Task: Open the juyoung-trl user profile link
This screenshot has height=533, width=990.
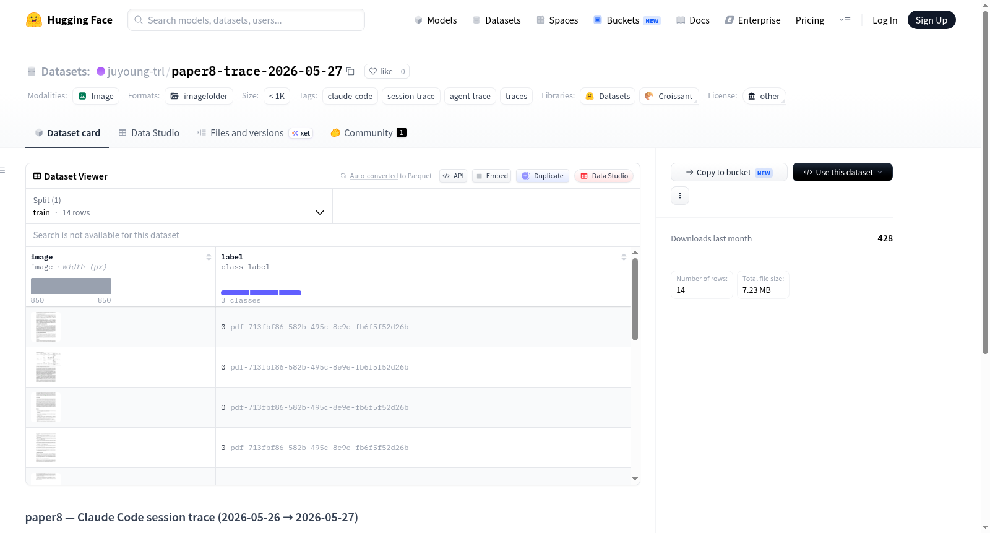Action: pos(136,71)
